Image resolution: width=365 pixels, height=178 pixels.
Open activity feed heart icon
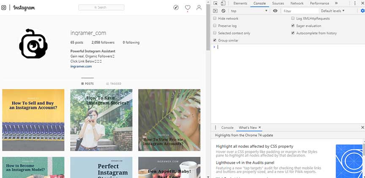[x=188, y=8]
